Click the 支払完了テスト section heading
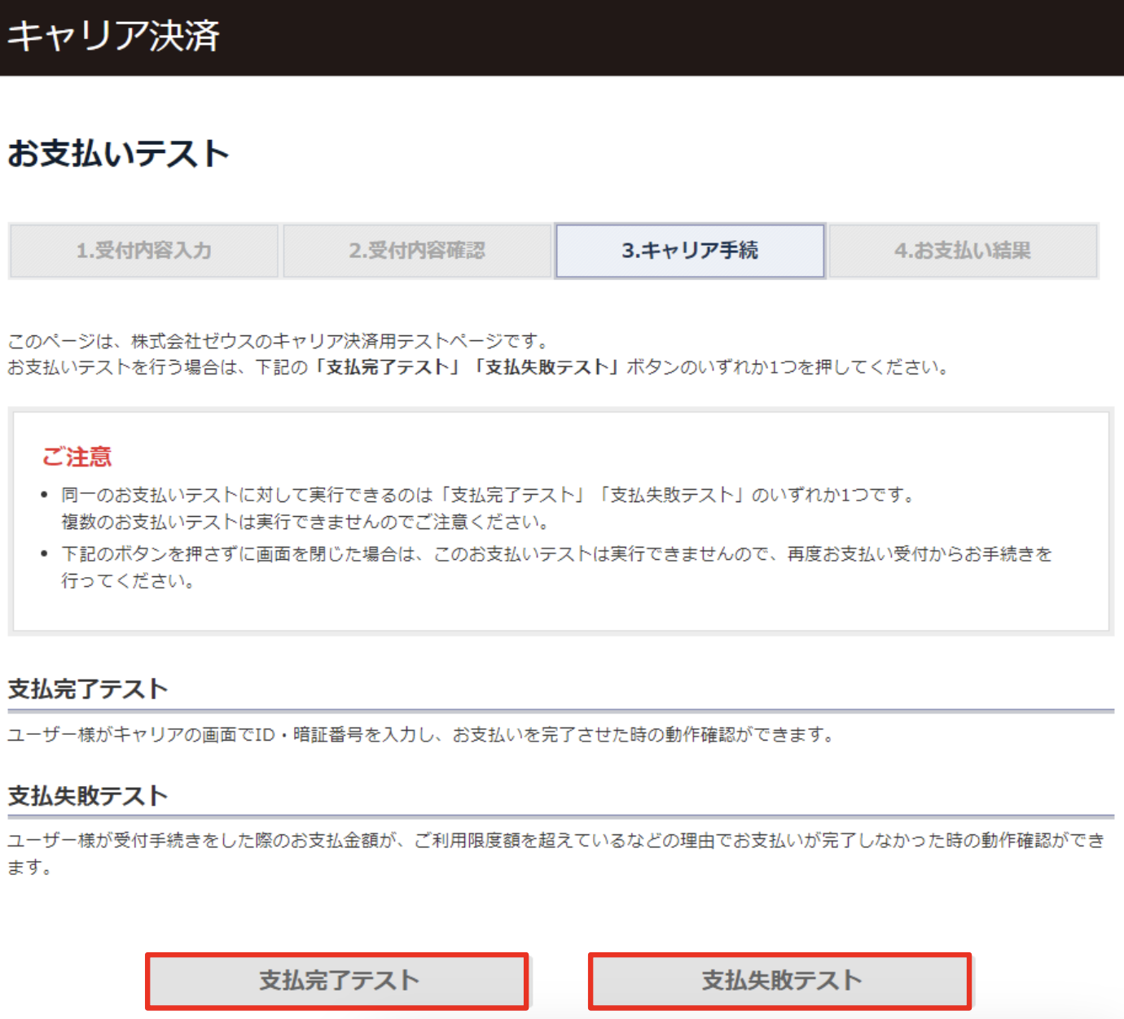This screenshot has height=1019, width=1124. coord(88,689)
